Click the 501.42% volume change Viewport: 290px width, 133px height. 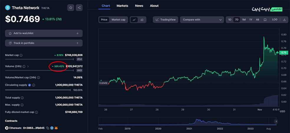58,66
